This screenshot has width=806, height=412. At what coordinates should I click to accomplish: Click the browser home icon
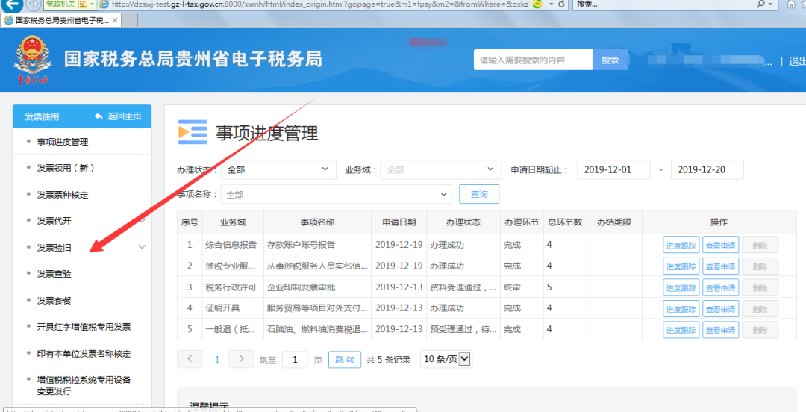[791, 4]
